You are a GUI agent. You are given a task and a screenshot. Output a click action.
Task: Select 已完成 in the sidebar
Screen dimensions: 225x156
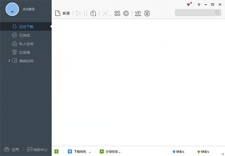pos(25,35)
